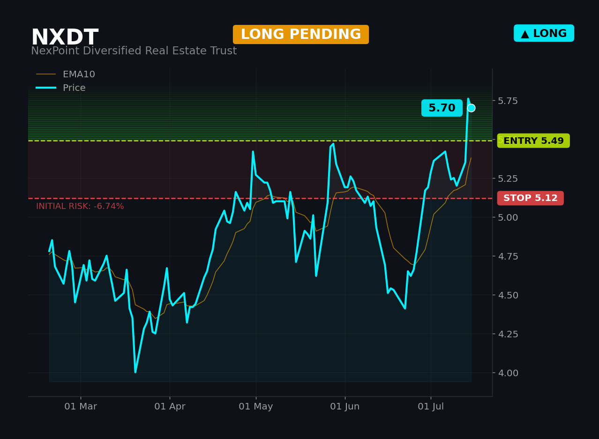Click the STOP 5.12 level tag

531,198
